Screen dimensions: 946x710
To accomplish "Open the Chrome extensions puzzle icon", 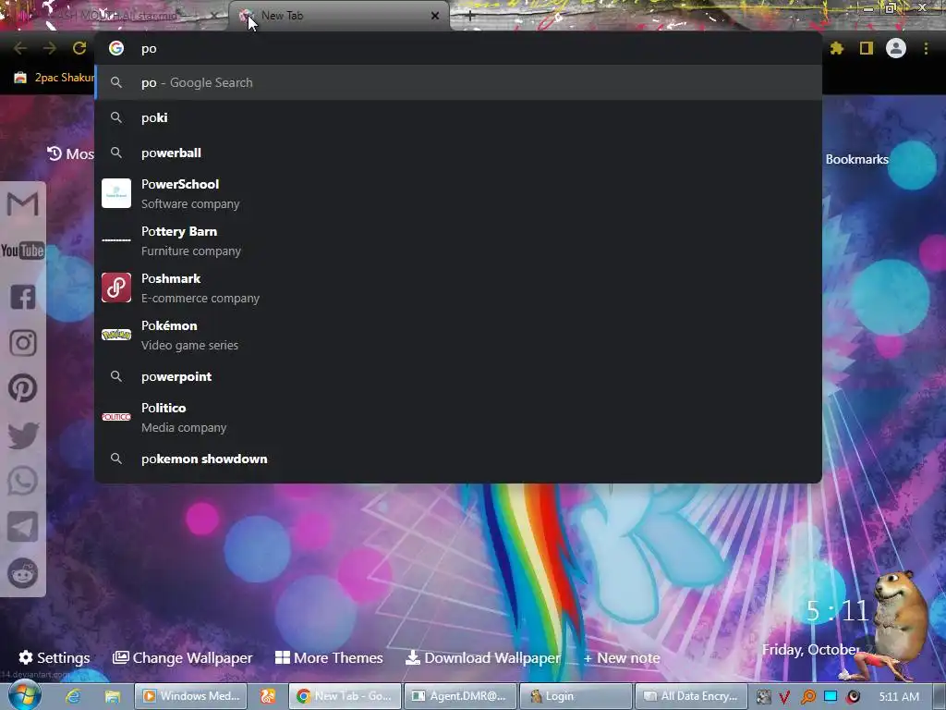I will pyautogui.click(x=836, y=48).
